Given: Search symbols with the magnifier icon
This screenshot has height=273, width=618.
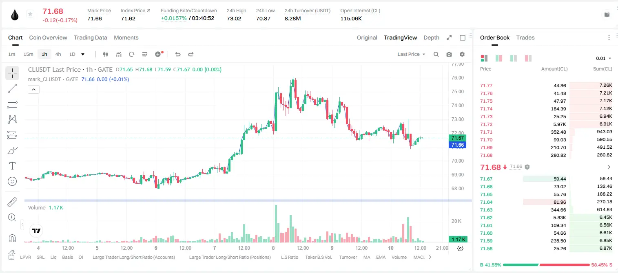Looking at the screenshot, I should 436,54.
